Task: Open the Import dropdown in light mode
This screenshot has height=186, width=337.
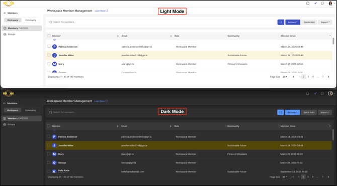Action: click(325, 22)
